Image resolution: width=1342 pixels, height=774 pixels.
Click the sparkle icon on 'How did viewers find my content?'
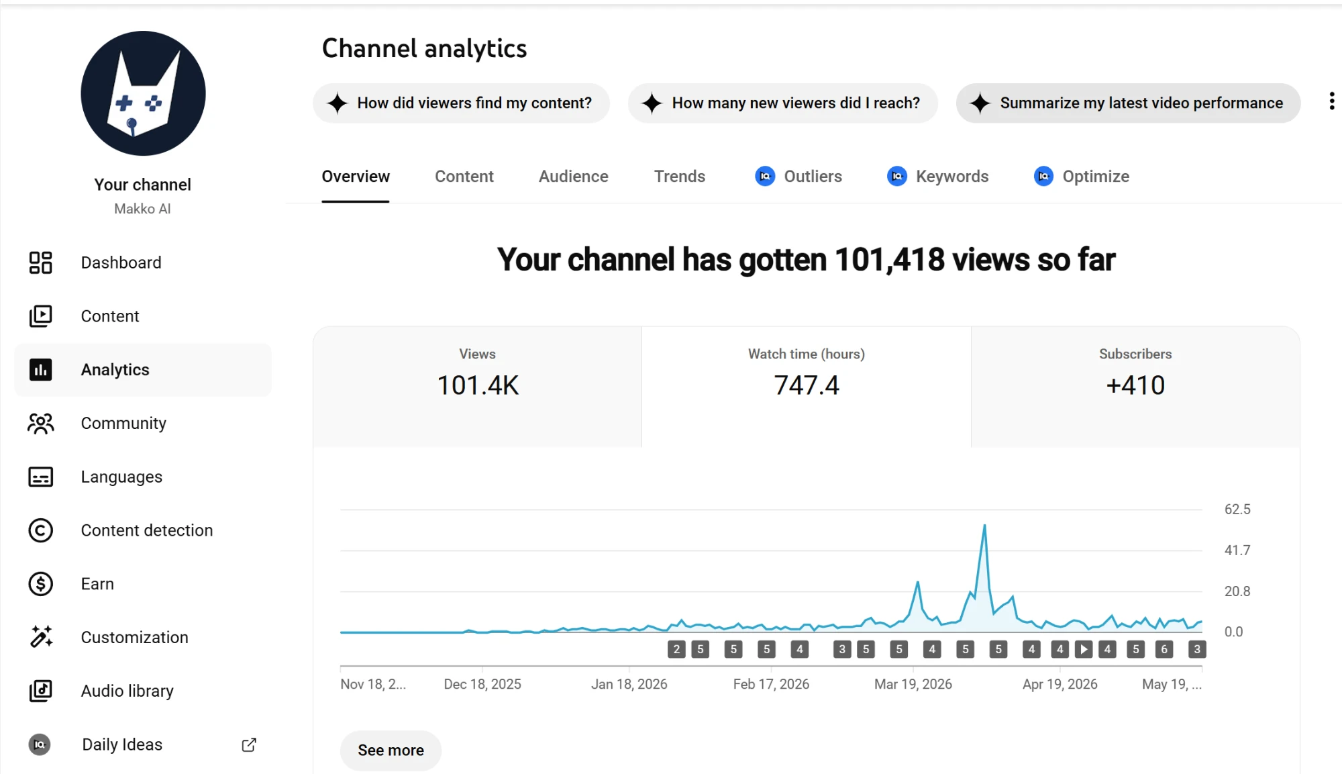tap(337, 103)
